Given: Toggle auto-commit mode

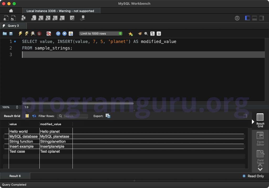Looking at the screenshot, I should click(71, 34).
